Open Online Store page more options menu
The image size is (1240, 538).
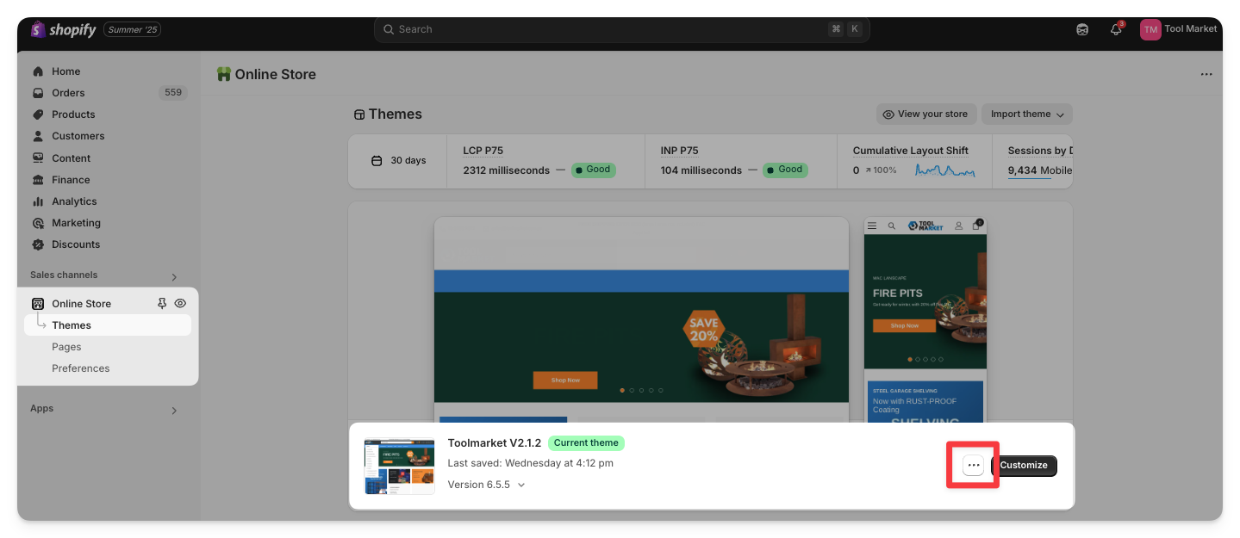[x=1206, y=74]
